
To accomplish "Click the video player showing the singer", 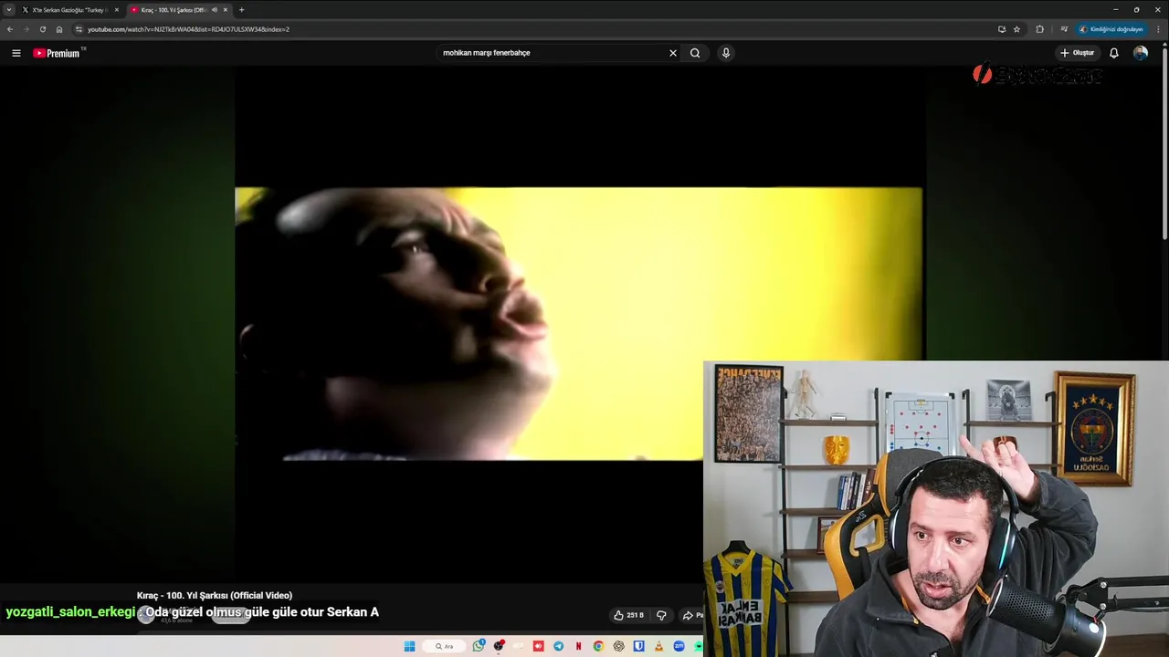I will pos(578,324).
